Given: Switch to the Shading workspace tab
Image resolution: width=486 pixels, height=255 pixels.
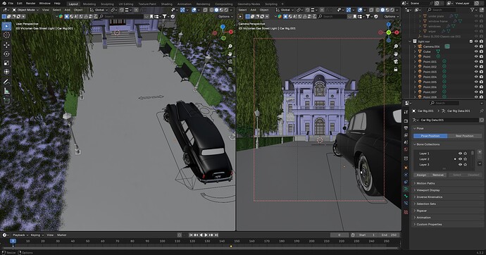Looking at the screenshot, I should point(166,4).
